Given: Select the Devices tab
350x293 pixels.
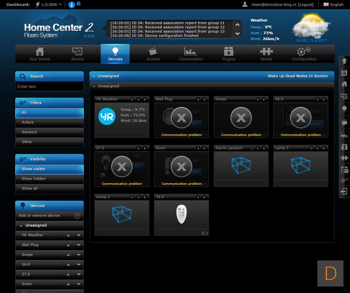Looking at the screenshot, I should 115,54.
